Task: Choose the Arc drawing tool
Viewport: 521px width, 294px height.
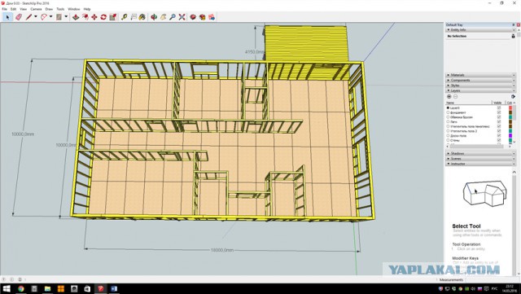Action: click(x=44, y=16)
